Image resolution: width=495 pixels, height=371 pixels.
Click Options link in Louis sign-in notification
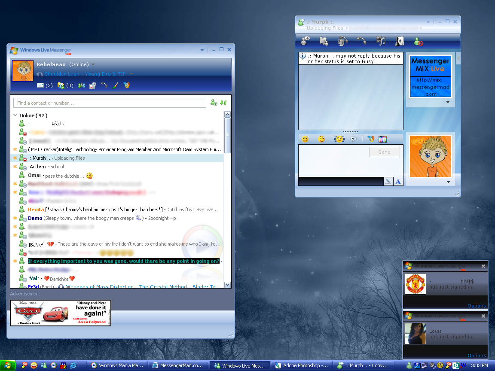[x=477, y=355]
